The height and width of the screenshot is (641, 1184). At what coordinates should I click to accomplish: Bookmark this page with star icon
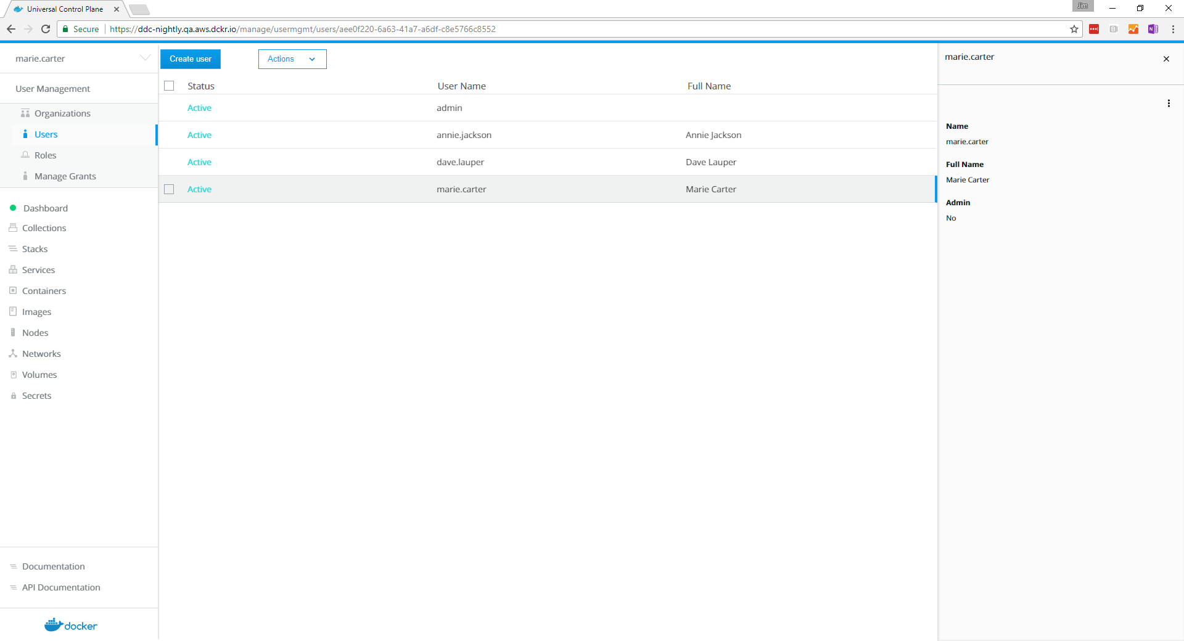1074,29
